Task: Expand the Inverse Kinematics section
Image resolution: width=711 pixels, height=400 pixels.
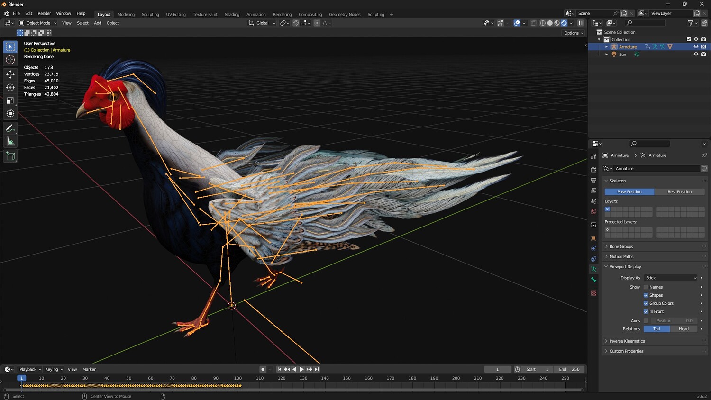Action: coord(627,341)
